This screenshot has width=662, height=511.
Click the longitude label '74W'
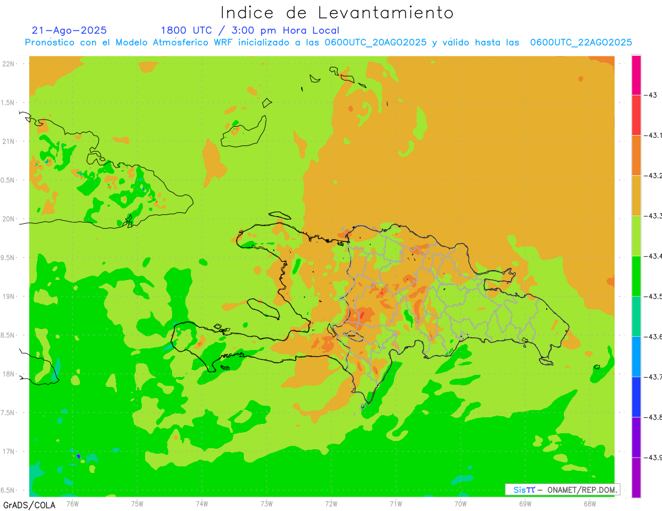point(202,503)
